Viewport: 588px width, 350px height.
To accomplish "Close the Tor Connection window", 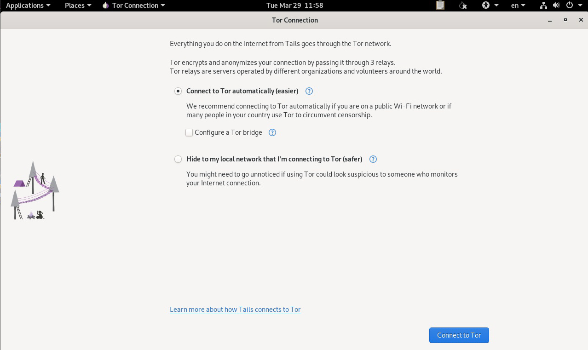I will [x=581, y=20].
